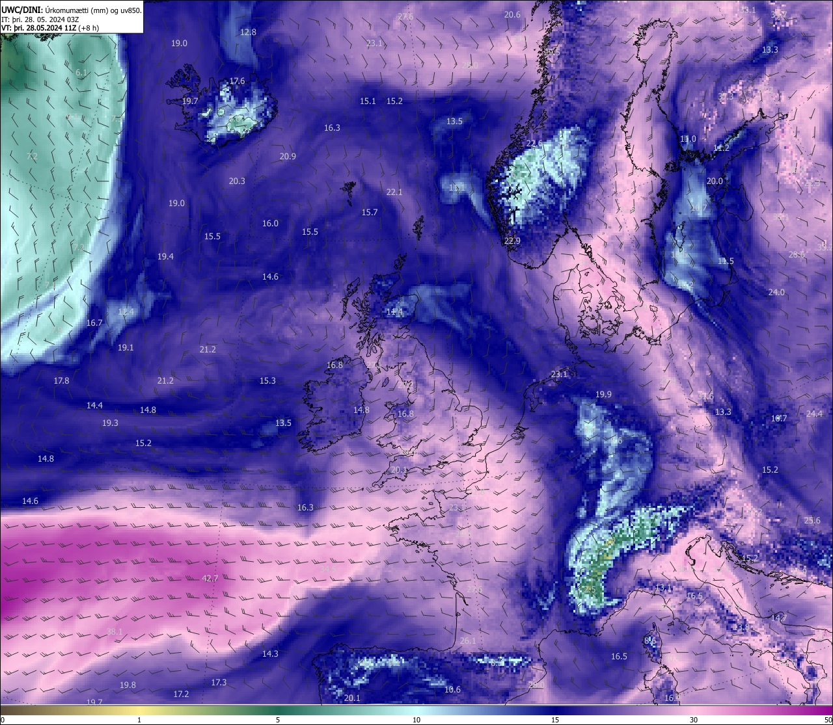Click the 19.1 value in the Atlantic
The width and height of the screenshot is (833, 725).
pyautogui.click(x=126, y=347)
